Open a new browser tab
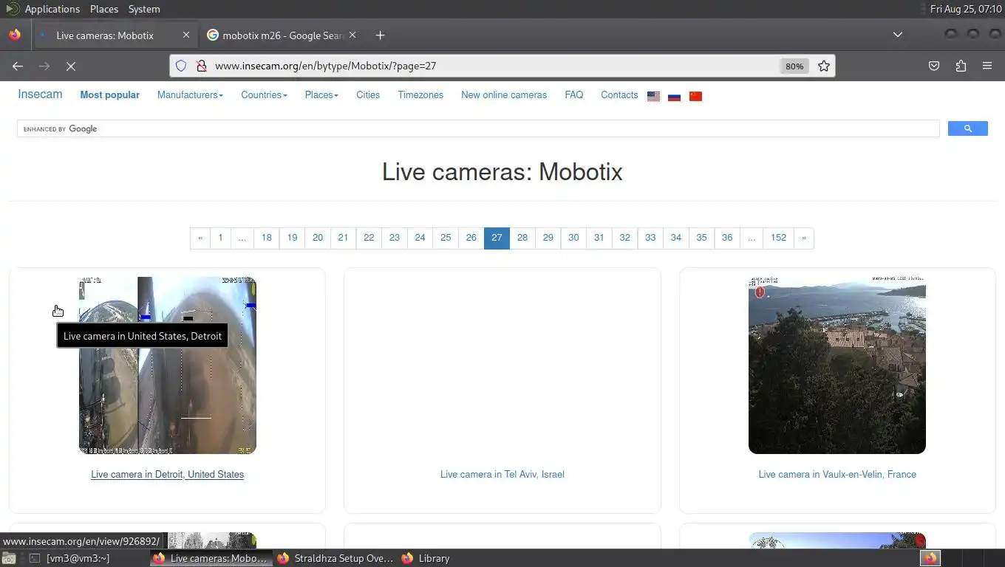Image resolution: width=1005 pixels, height=567 pixels. point(380,35)
